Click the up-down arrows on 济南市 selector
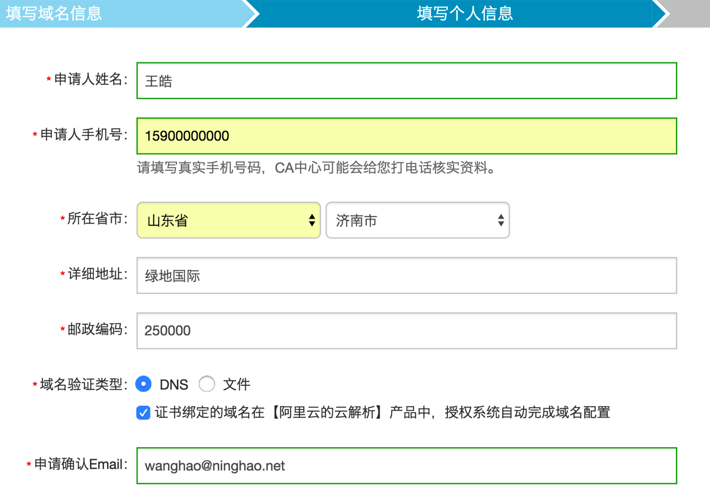This screenshot has width=710, height=497. (500, 220)
